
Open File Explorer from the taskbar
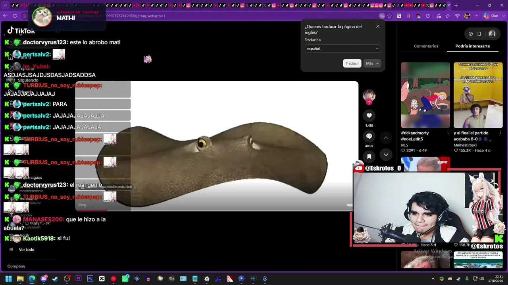(x=20, y=279)
